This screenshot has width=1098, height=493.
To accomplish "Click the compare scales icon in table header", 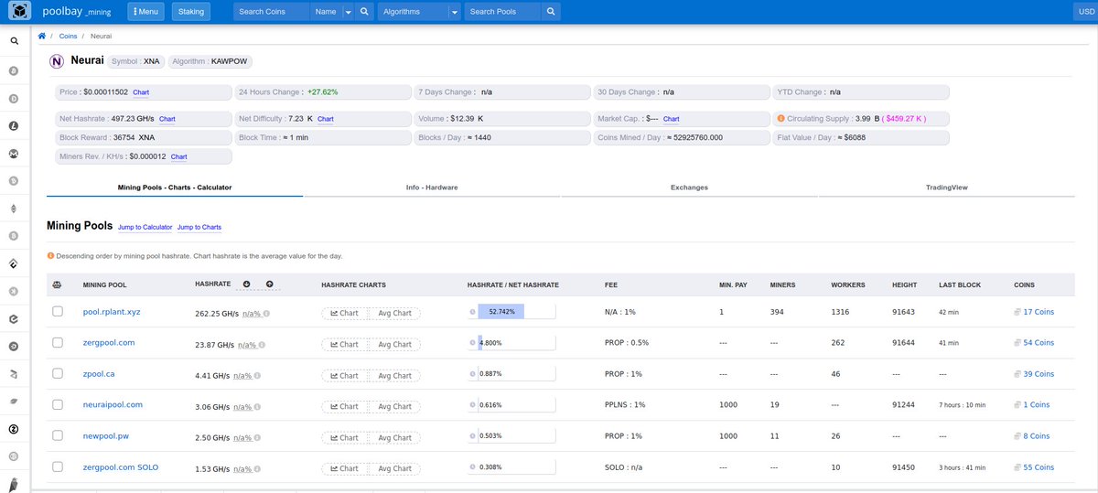I will pos(57,284).
